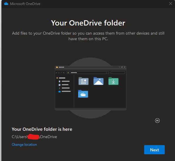Click the 'Add files to your OneDrive folder' description
175x161 pixels.
coord(88,36)
